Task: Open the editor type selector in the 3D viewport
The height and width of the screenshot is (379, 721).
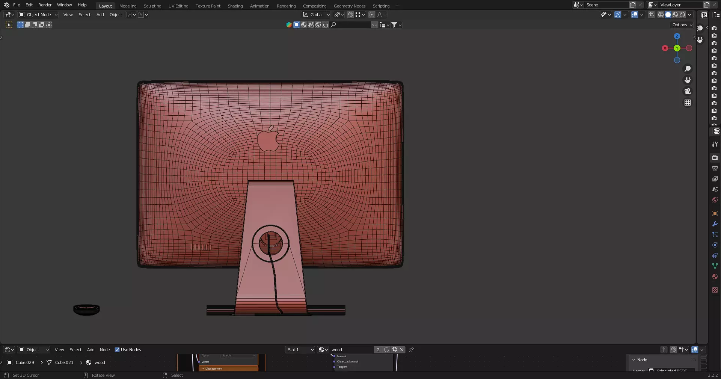Action: [9, 15]
